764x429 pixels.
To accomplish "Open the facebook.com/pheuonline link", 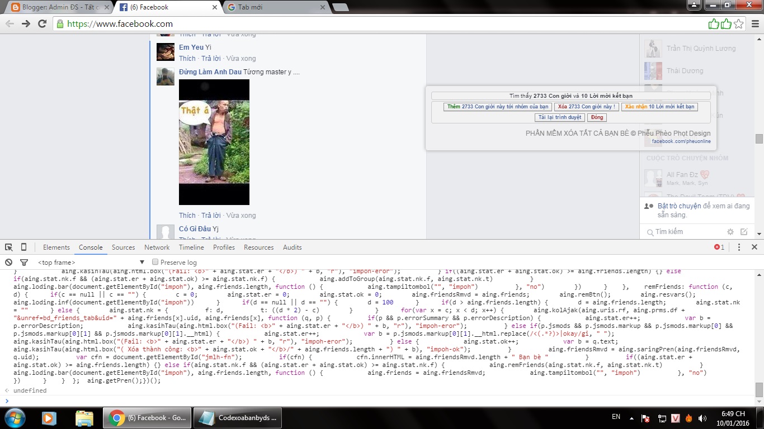I will [681, 141].
